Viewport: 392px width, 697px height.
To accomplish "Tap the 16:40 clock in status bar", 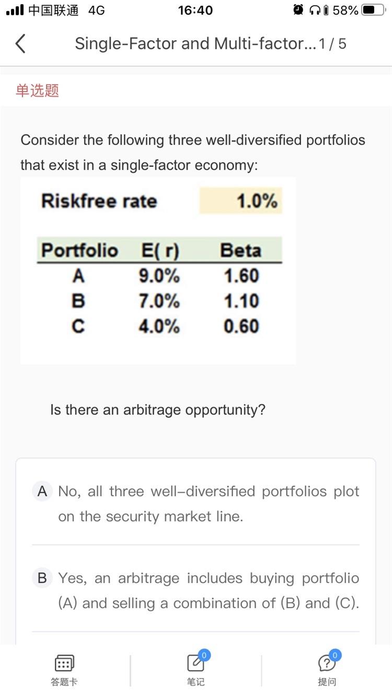I will [195, 10].
